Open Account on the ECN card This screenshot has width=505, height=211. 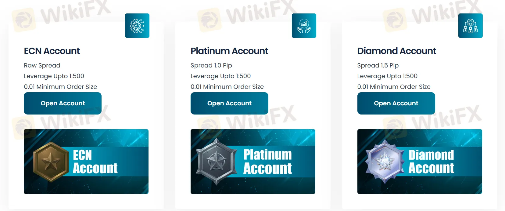pyautogui.click(x=62, y=103)
